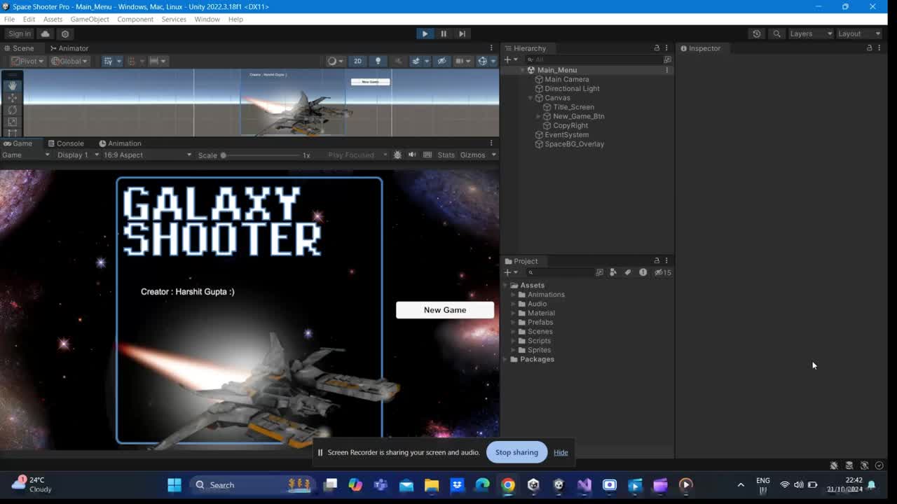Open the Layers dropdown
The height and width of the screenshot is (504, 897).
click(x=810, y=34)
